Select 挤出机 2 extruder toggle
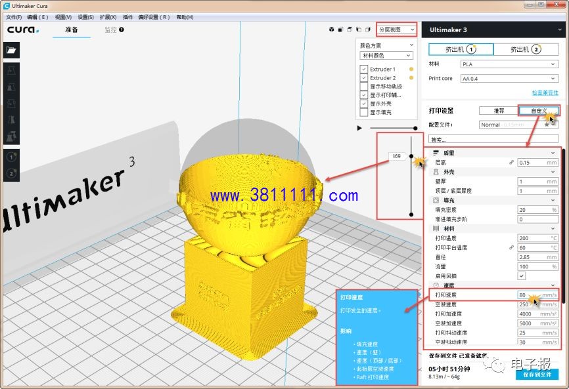 (x=526, y=49)
